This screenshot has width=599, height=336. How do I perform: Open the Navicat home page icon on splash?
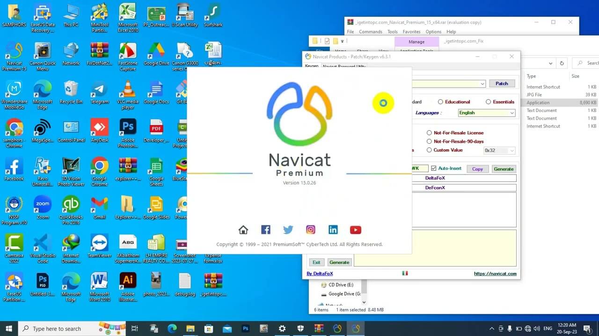(243, 230)
